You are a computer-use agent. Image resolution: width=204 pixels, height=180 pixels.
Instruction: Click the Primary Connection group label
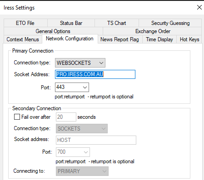(33, 51)
